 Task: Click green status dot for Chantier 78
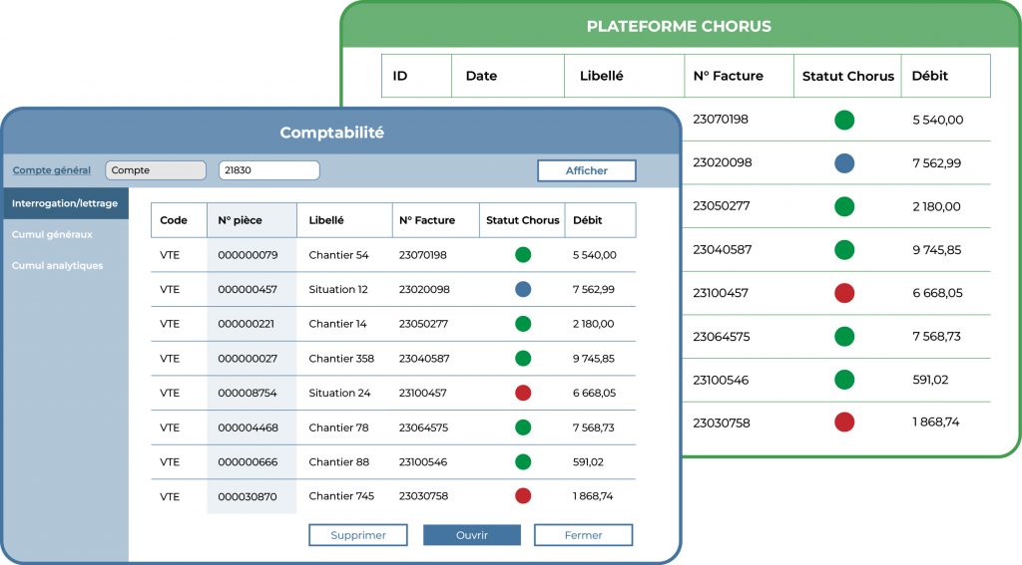pos(523,427)
